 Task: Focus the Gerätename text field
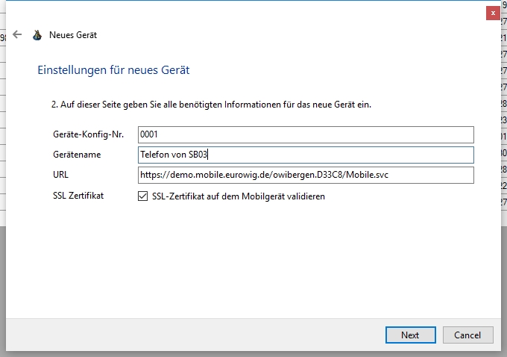coord(306,155)
